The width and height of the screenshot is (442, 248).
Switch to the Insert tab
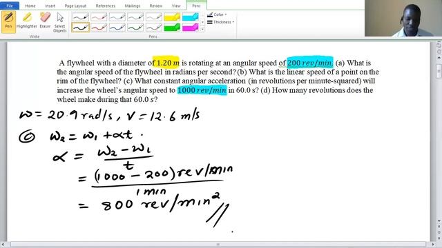[50, 6]
